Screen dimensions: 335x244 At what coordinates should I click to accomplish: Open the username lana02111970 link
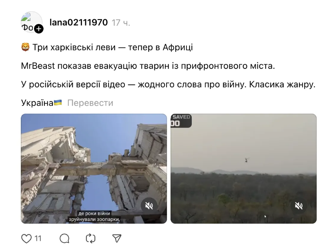coord(78,22)
